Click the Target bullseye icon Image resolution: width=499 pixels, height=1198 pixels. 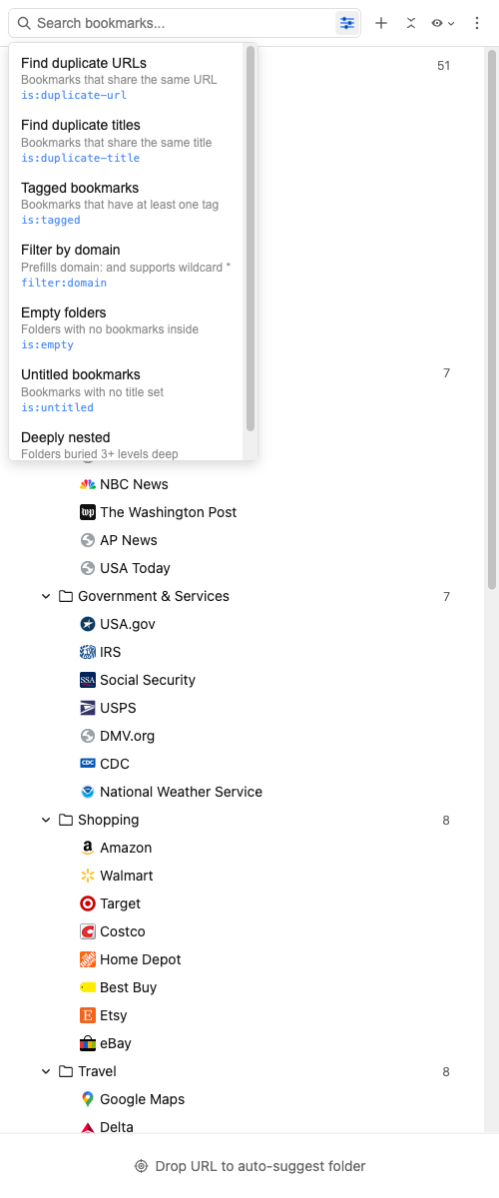pos(88,903)
